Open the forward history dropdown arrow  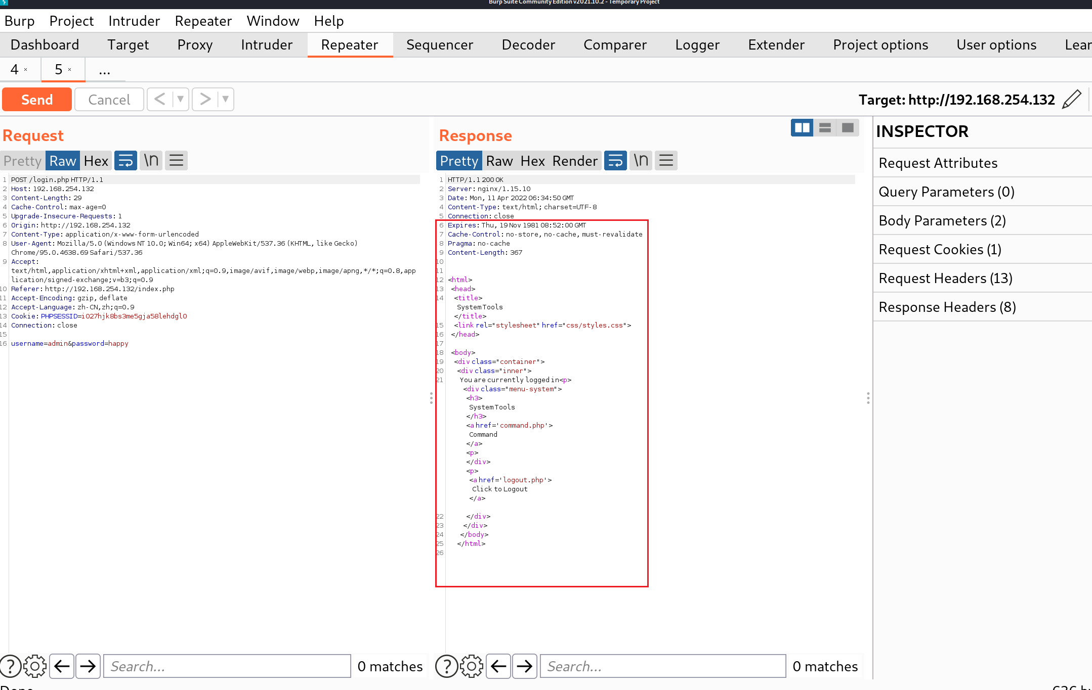(x=226, y=99)
